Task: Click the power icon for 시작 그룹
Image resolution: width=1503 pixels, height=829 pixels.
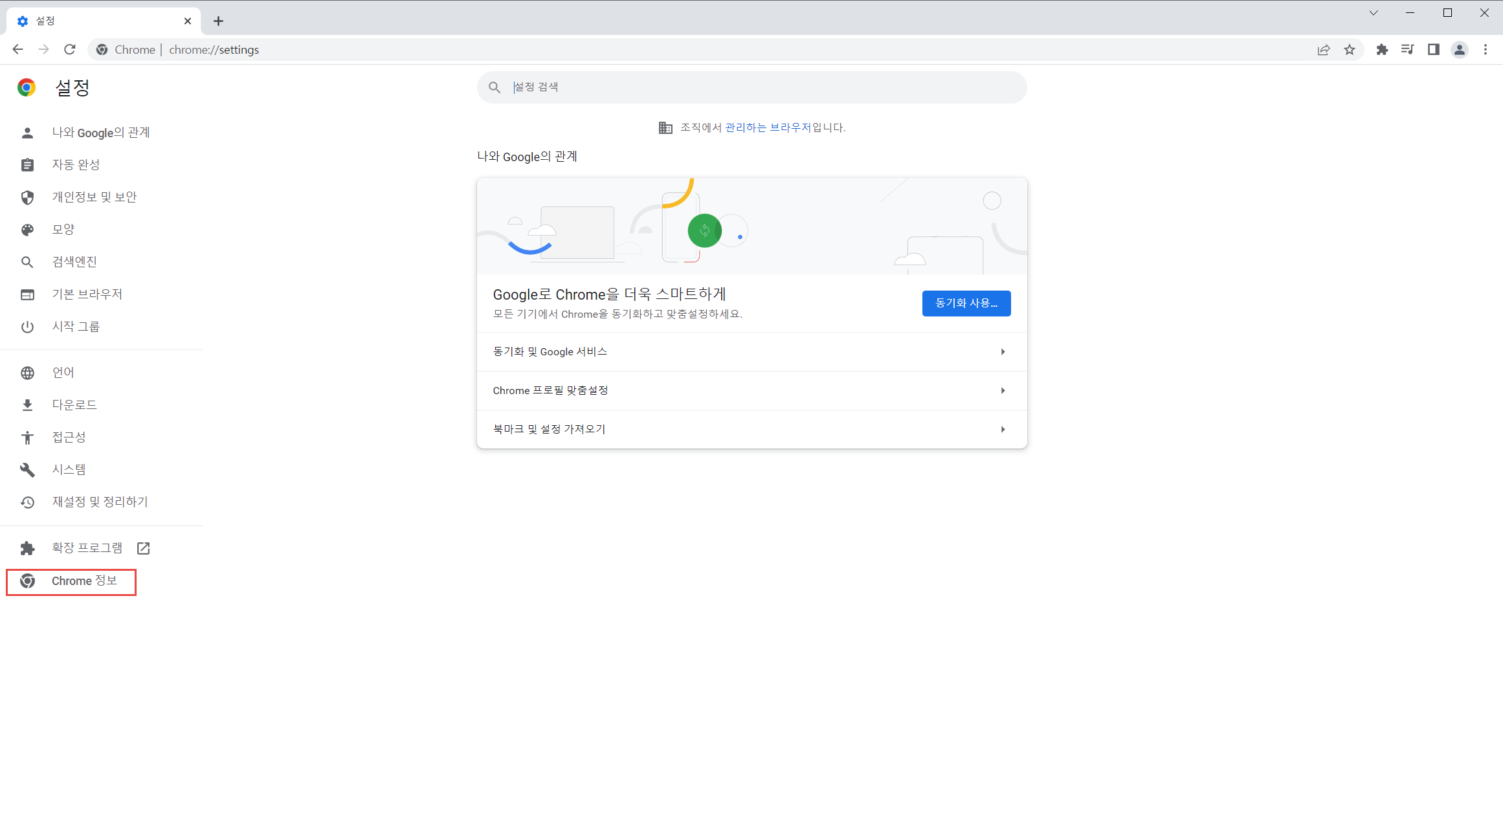Action: 27,327
